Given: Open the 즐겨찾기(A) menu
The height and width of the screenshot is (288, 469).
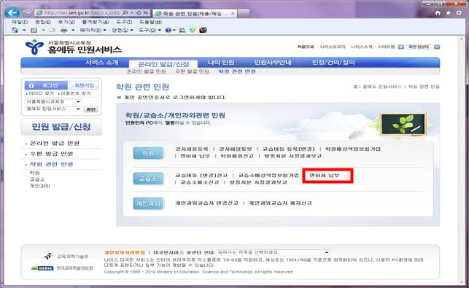Looking at the screenshot, I should 96,22.
